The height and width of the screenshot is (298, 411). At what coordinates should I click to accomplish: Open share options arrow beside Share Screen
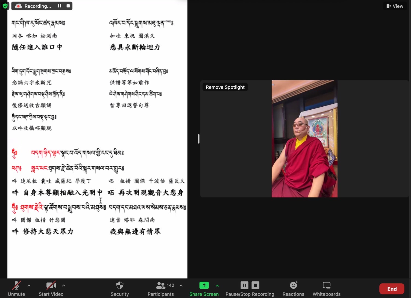click(218, 286)
